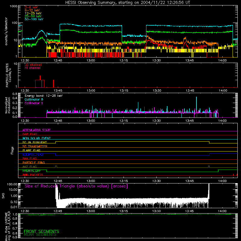Click the "PARTICLE RATES" axis label
The height and width of the screenshot is (241, 241).
point(7,75)
